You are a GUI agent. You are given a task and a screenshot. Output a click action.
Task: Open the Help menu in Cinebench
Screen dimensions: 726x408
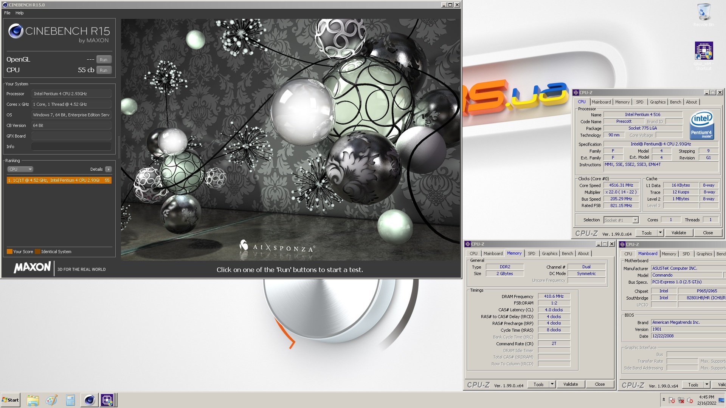[x=20, y=13]
